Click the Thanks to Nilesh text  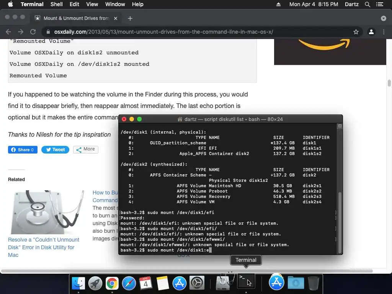point(59,134)
